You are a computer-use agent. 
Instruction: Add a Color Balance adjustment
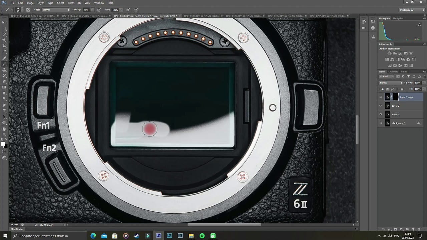(392, 59)
